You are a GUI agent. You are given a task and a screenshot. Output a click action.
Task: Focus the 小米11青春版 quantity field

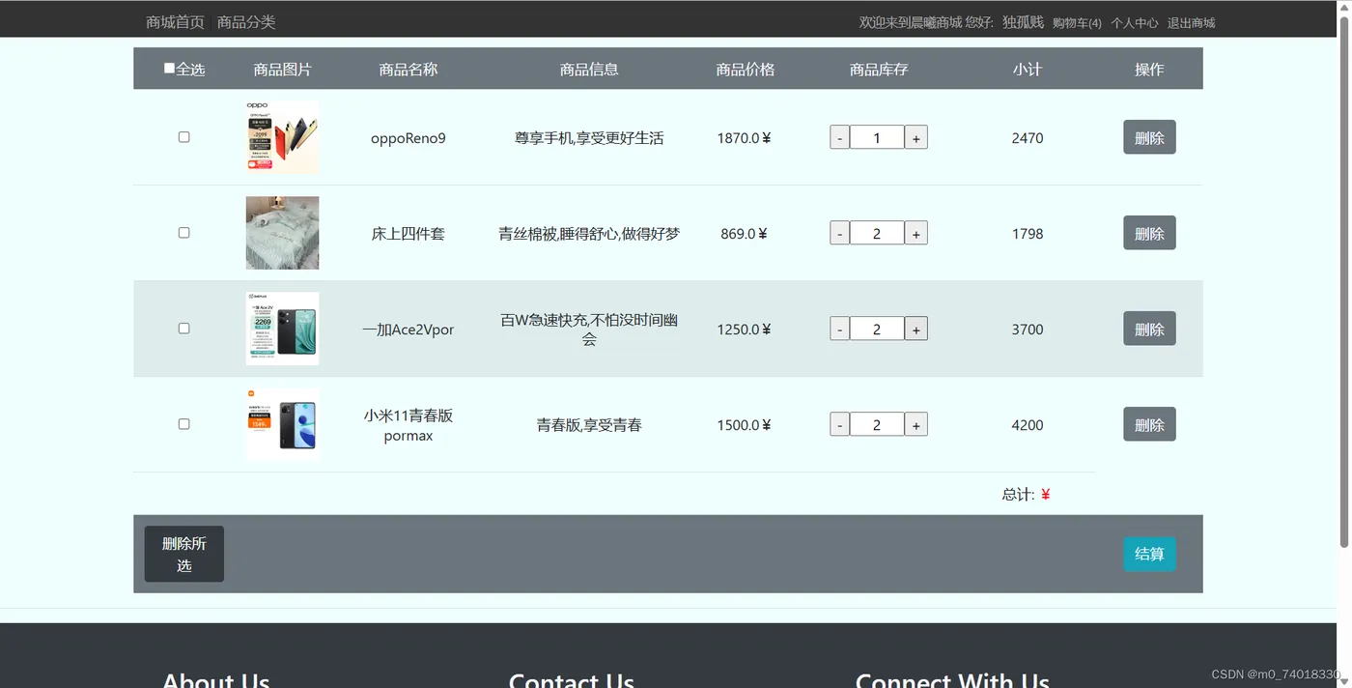(877, 424)
